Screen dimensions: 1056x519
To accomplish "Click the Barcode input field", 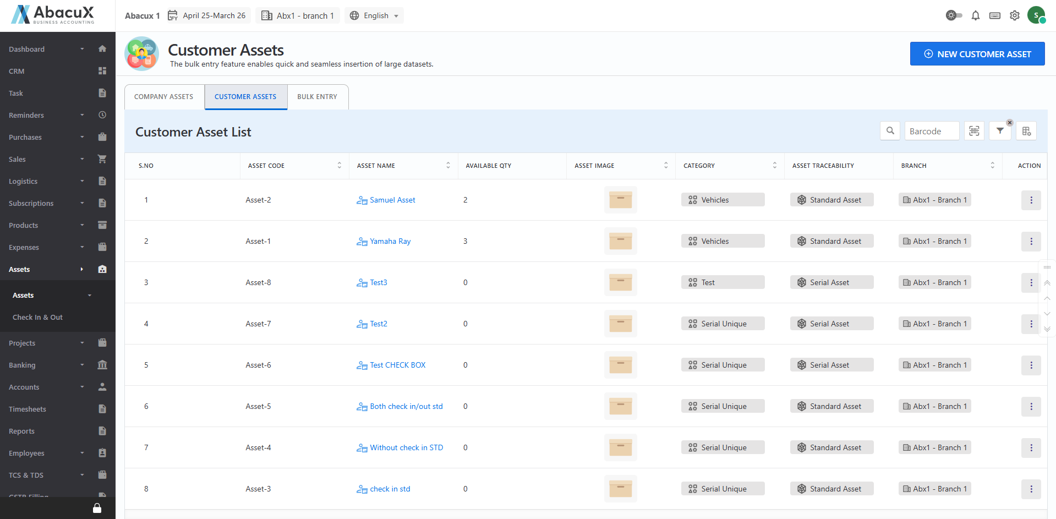I will pos(932,131).
